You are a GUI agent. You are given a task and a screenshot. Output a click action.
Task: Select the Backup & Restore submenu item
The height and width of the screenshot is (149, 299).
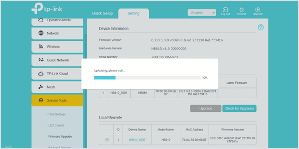point(59,147)
